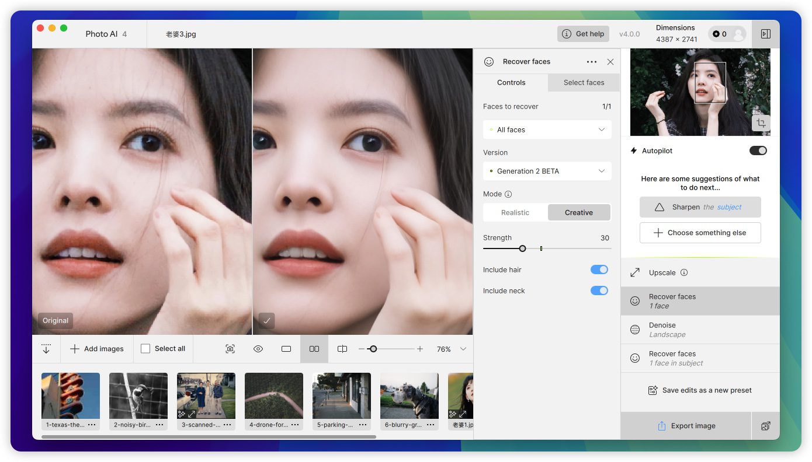The image size is (812, 462).
Task: Click the single image view icon
Action: [286, 349]
